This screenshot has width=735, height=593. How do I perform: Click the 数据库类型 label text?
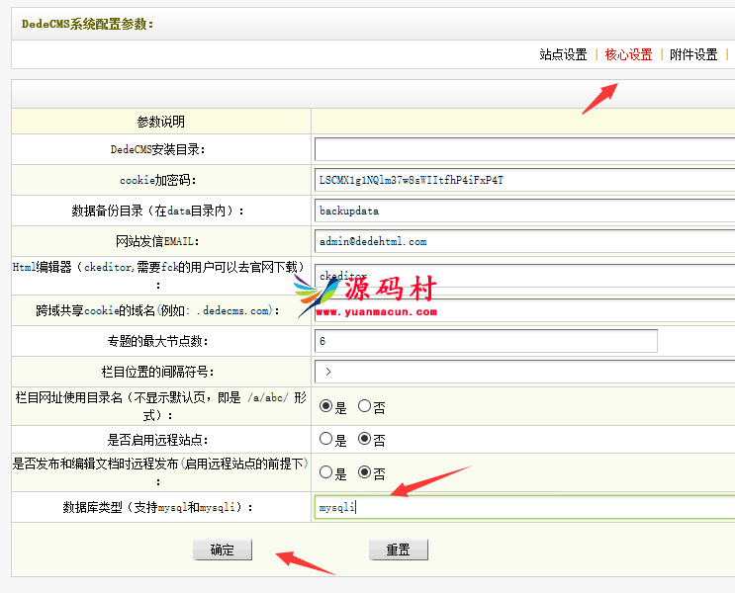coord(158,507)
